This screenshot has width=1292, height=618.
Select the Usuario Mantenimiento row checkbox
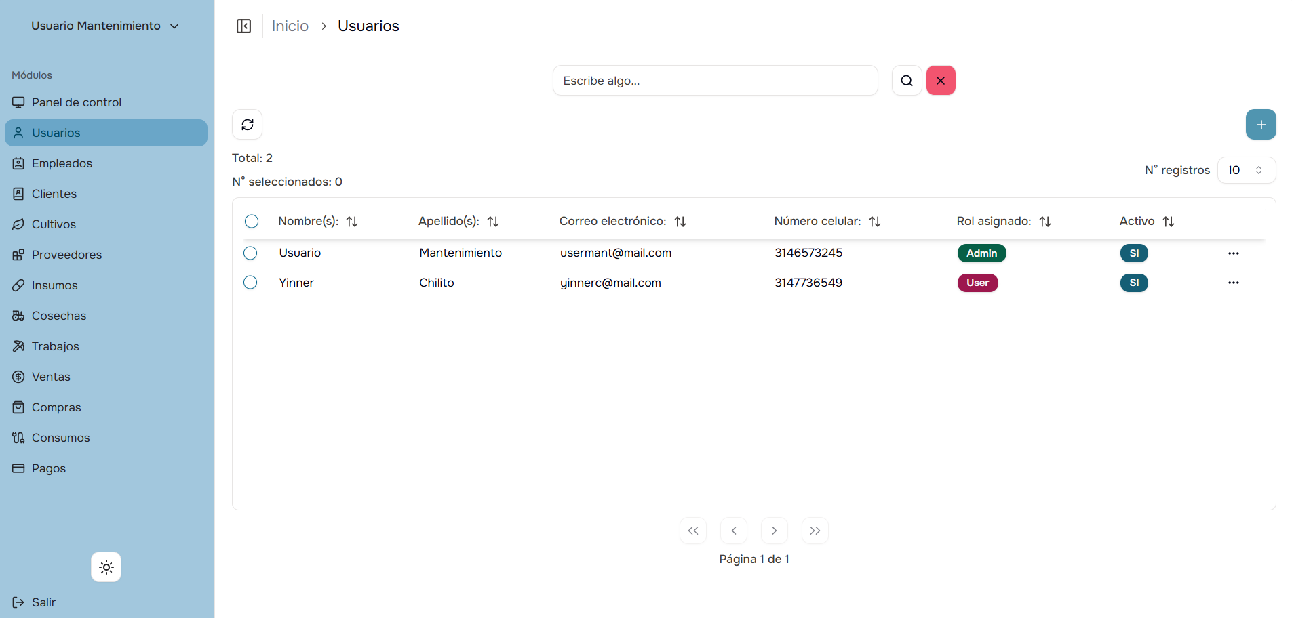(250, 253)
